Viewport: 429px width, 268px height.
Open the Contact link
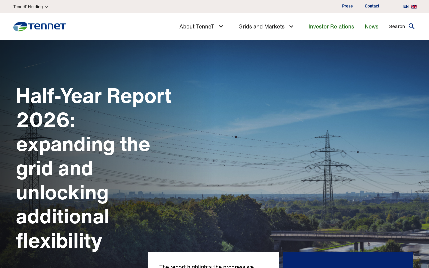pos(372,6)
